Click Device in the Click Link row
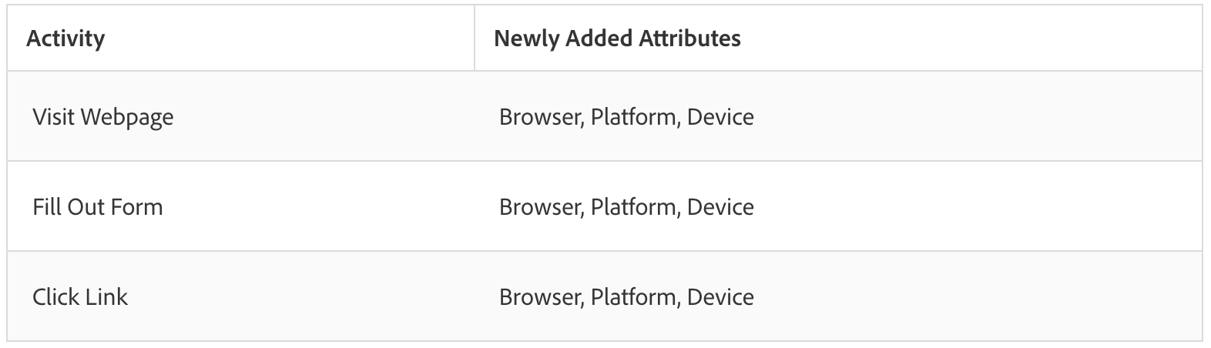The image size is (1211, 348). point(720,297)
